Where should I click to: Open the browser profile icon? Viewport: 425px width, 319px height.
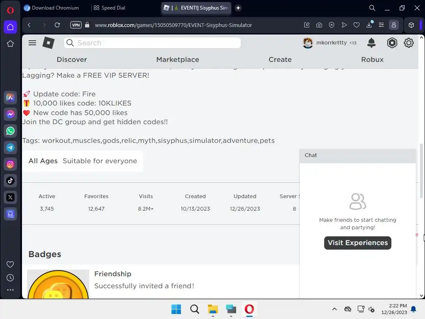[x=393, y=25]
